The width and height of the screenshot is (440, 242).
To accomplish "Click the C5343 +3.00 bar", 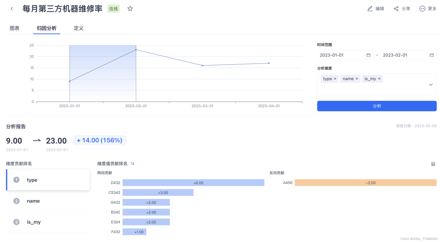I will coord(158,192).
